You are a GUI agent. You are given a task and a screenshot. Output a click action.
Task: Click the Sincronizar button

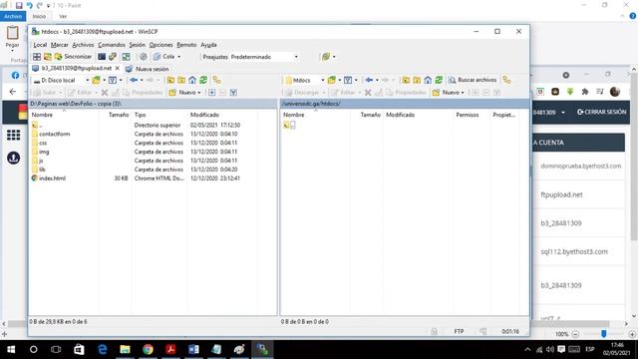pyautogui.click(x=74, y=57)
